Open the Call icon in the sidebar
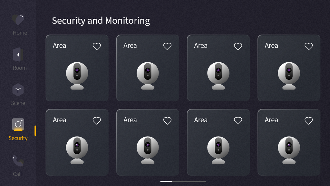The image size is (330, 186). (x=18, y=161)
